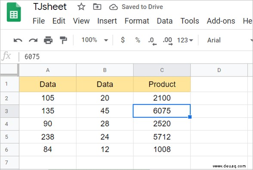Select row 3 header
The width and height of the screenshot is (253, 170).
[x=9, y=111]
